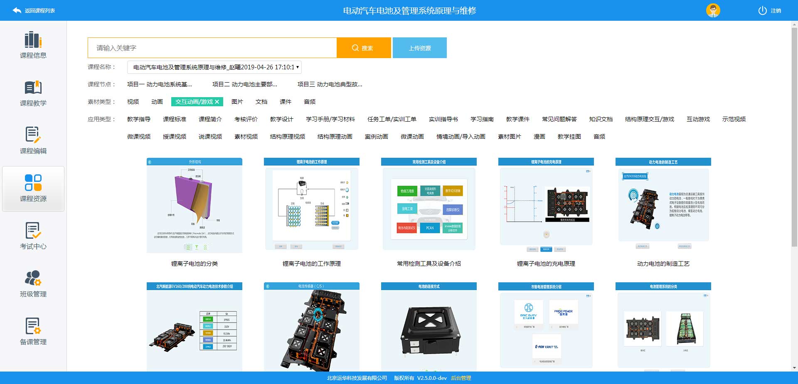Select 微课视频 application type
This screenshot has height=384, width=798.
click(139, 137)
